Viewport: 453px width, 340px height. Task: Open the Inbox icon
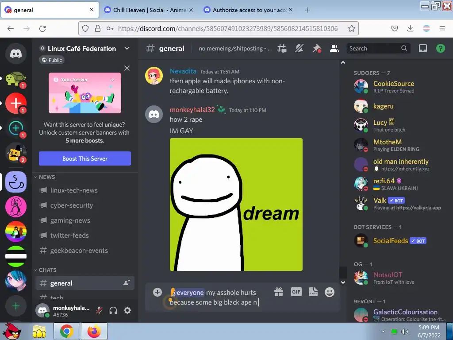(x=423, y=48)
